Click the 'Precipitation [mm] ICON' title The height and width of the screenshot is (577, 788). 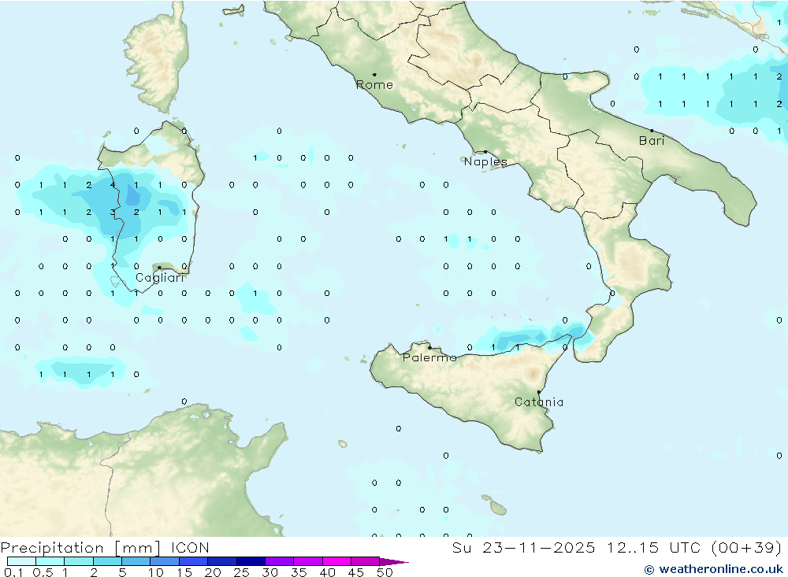pyautogui.click(x=105, y=547)
